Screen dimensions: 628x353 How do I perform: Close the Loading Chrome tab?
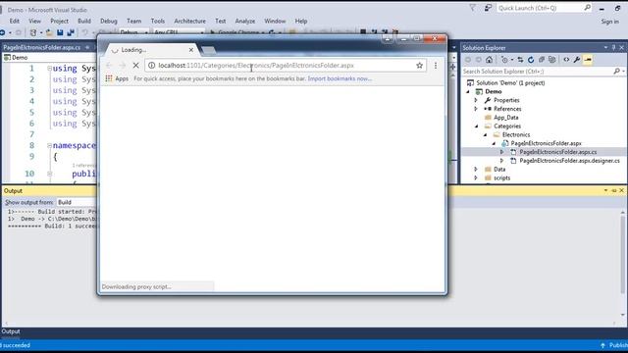pyautogui.click(x=191, y=50)
